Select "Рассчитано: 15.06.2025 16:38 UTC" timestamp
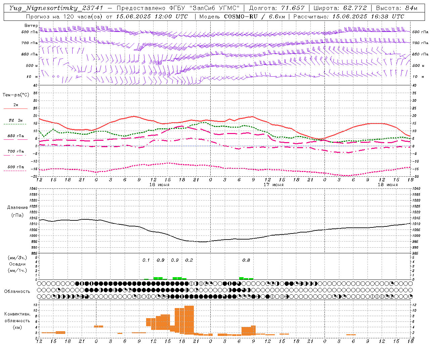Image resolution: width=430 pixels, height=344 pixels. [349, 16]
